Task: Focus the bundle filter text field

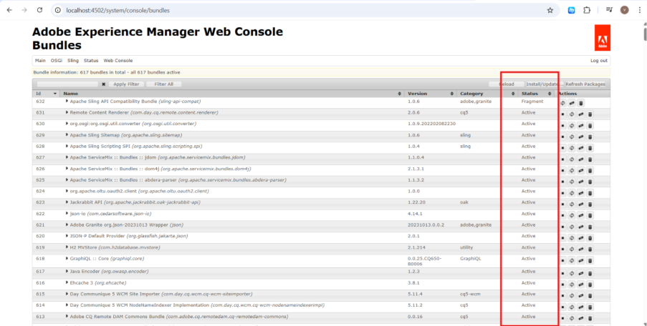Action: [x=67, y=84]
